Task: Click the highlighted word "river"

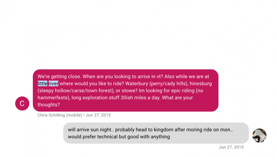Action: coord(53,83)
